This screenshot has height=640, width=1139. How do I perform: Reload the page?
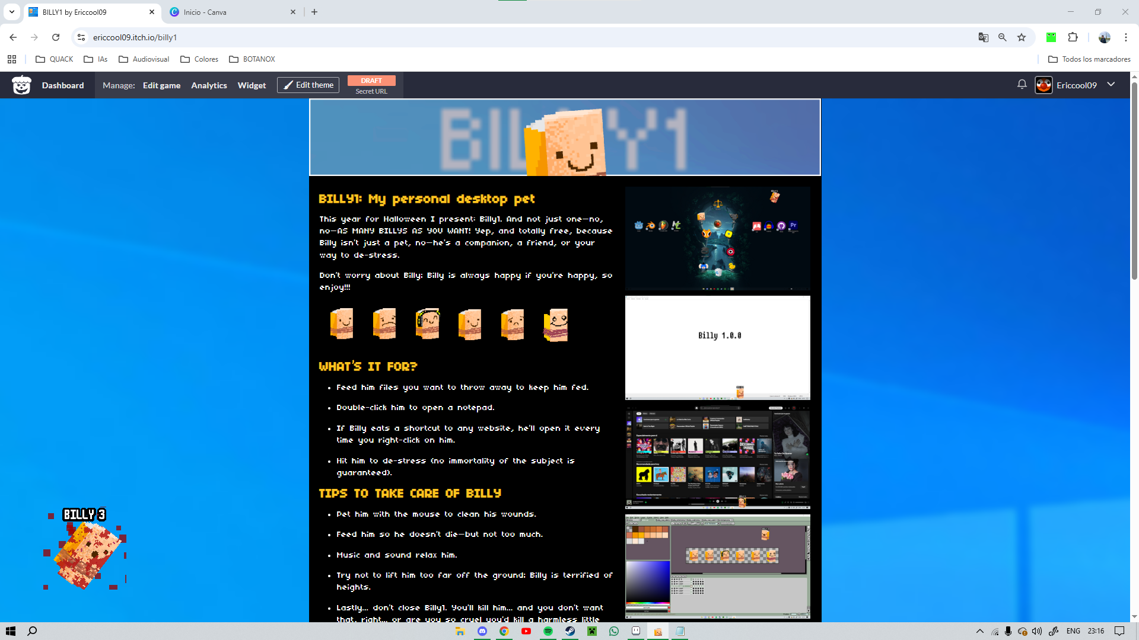(x=56, y=37)
